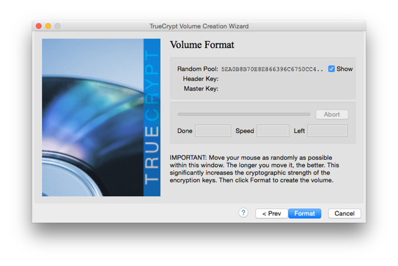This screenshot has width=398, height=266.
Task: Click the help question mark icon
Action: pyautogui.click(x=243, y=213)
